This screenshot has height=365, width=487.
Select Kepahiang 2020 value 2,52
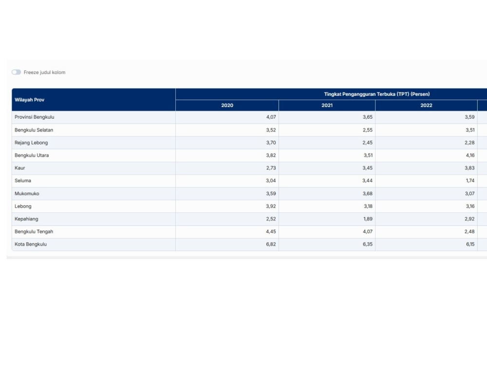click(x=271, y=219)
